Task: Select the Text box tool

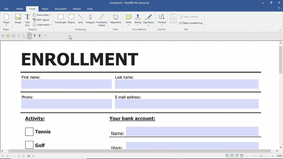Action: (x=27, y=20)
